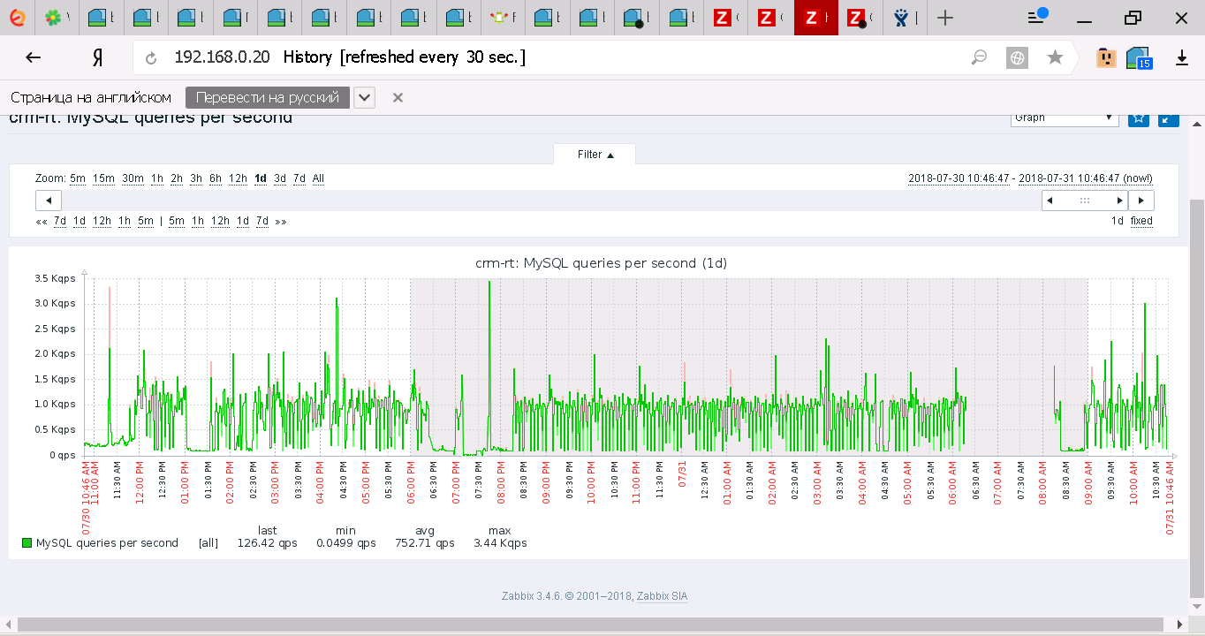Open the face-icon extension in the toolbar
Screen dimensions: 1205x636
[1106, 57]
